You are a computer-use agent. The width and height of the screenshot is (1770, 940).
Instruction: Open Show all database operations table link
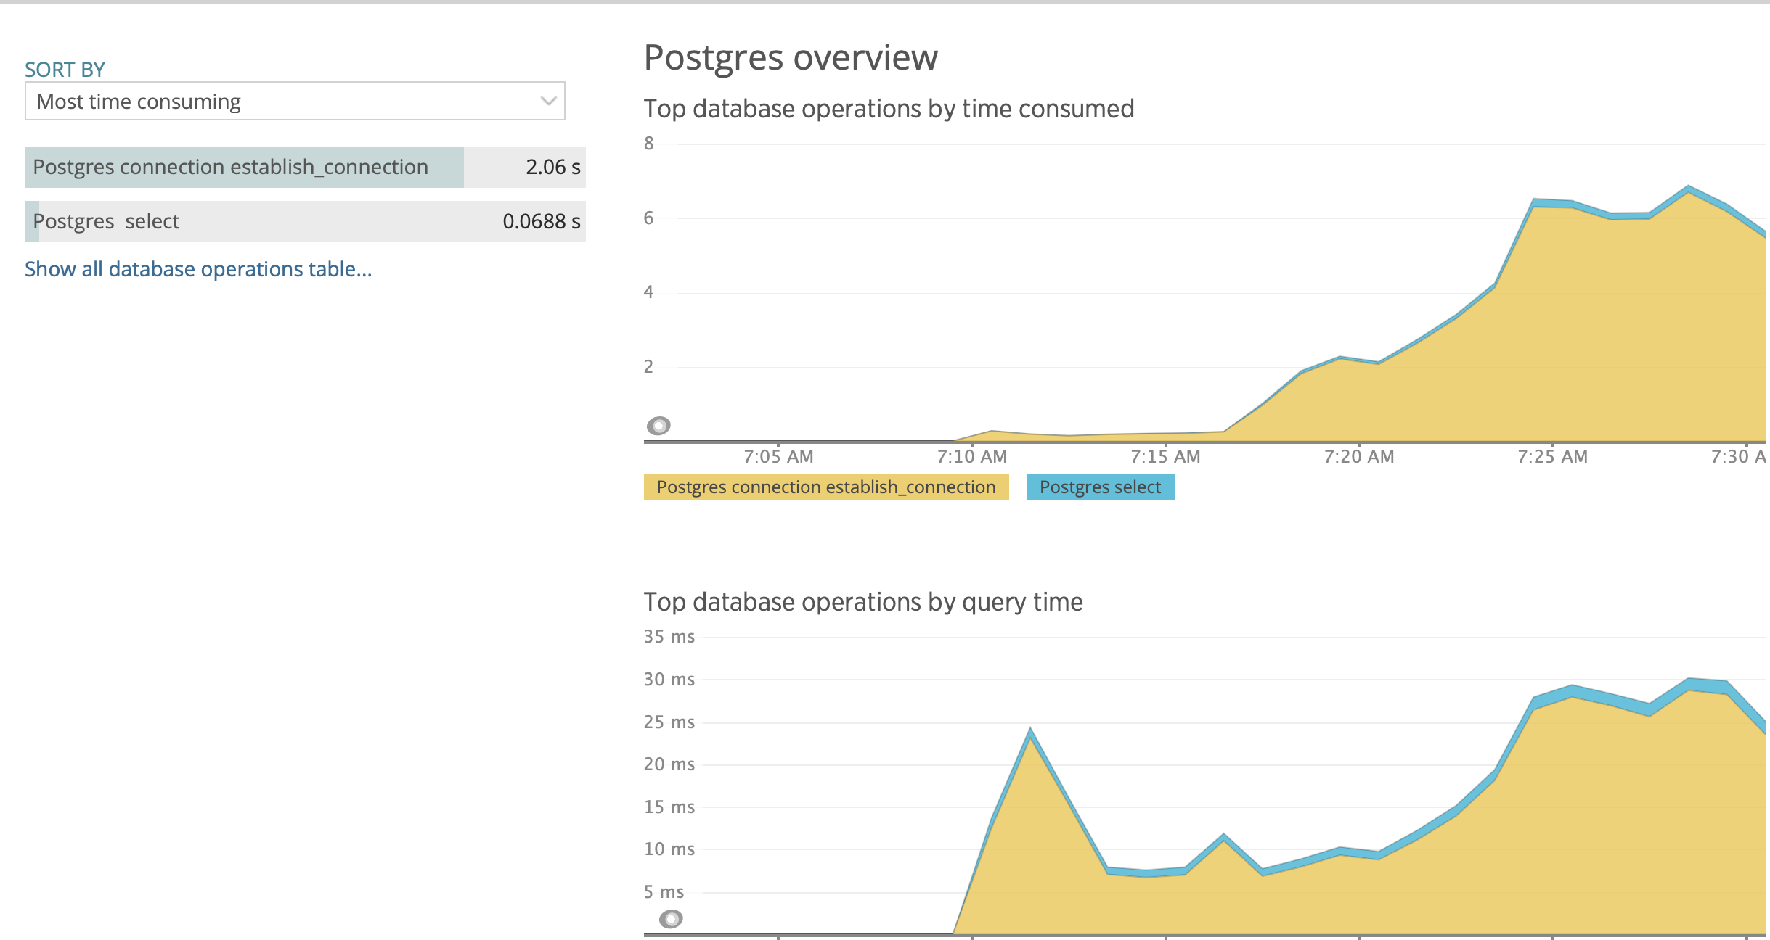coord(198,269)
